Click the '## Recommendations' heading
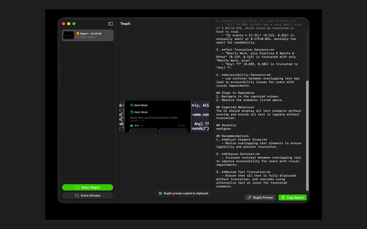This screenshot has width=367, height=229. pyautogui.click(x=233, y=136)
